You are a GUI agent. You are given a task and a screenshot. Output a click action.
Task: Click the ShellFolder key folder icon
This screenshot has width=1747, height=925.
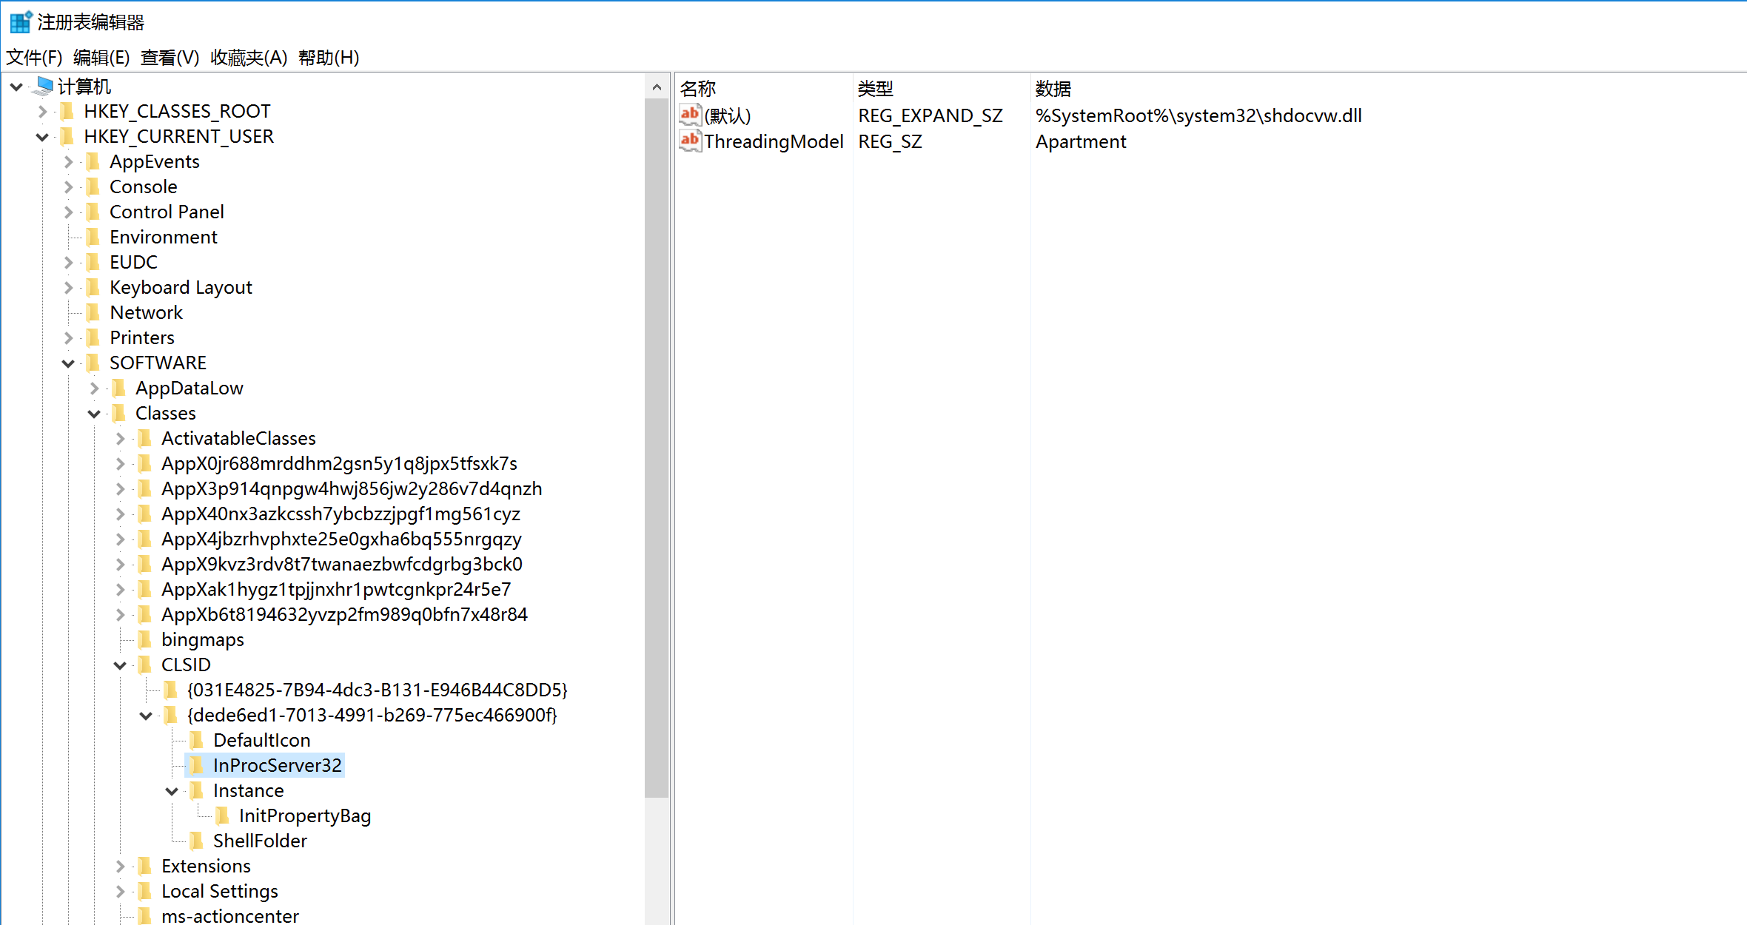tap(196, 841)
